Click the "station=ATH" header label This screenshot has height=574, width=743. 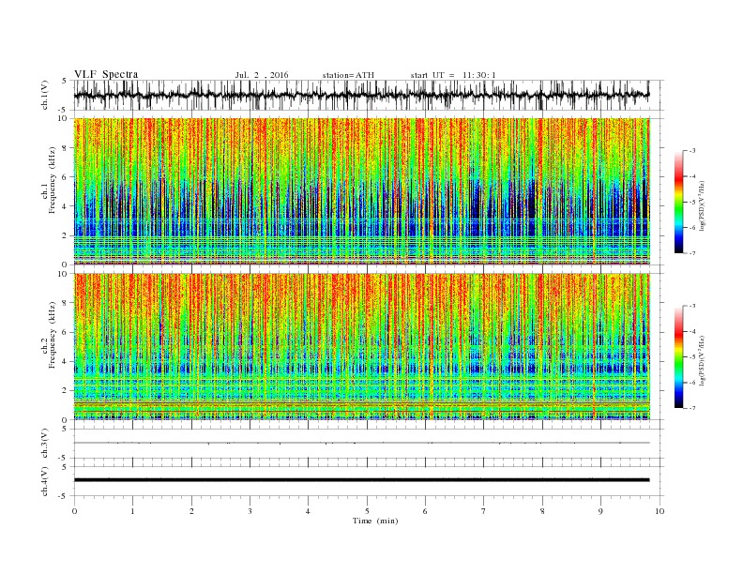point(348,75)
